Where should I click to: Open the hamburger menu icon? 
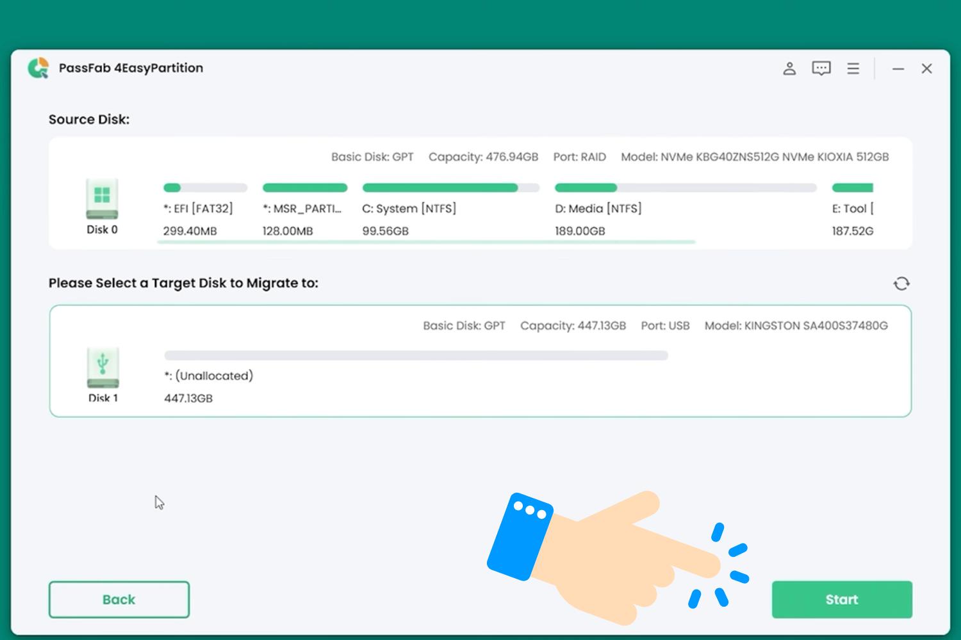pyautogui.click(x=853, y=68)
